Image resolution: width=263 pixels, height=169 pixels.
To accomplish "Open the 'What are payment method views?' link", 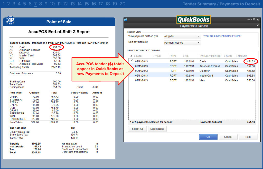I will [222, 36].
